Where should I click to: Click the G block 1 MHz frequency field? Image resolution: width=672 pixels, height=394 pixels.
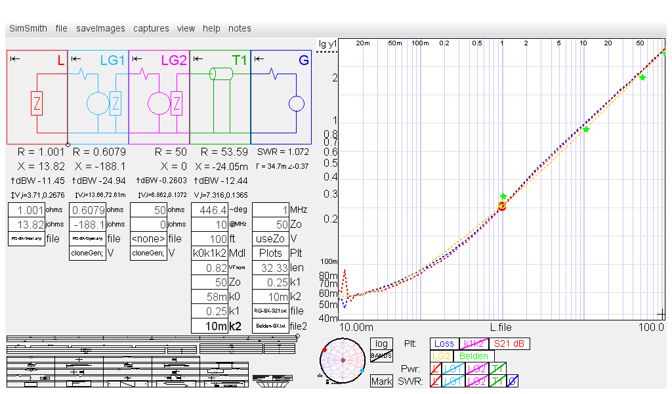(270, 210)
